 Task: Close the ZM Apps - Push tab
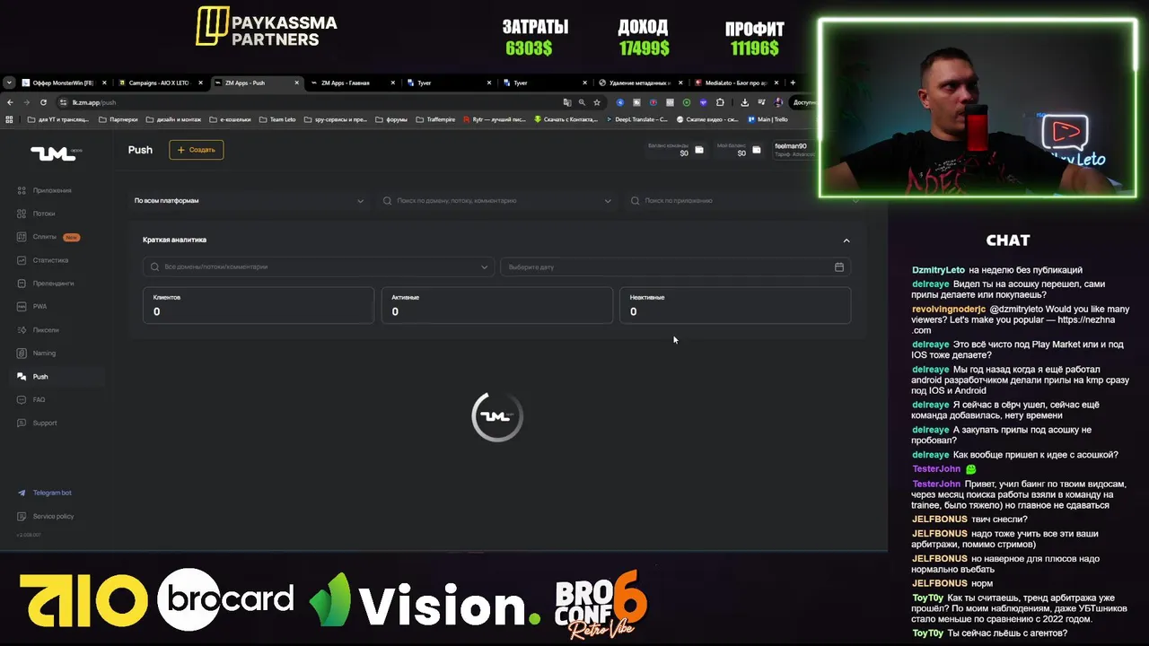tap(296, 83)
